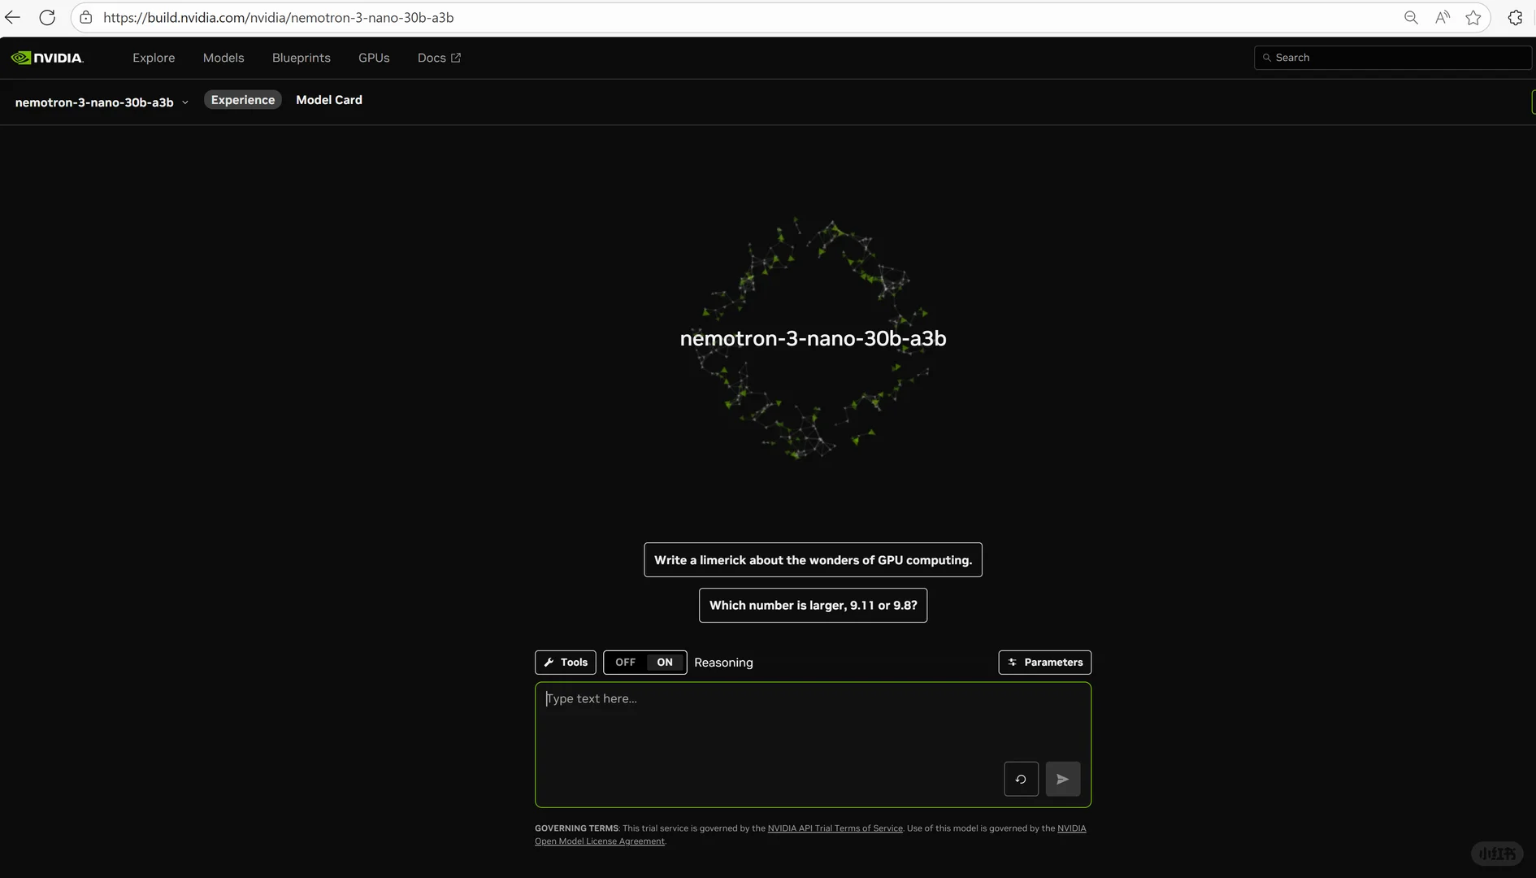Click the favorites star in address bar
The image size is (1536, 878).
click(1473, 16)
